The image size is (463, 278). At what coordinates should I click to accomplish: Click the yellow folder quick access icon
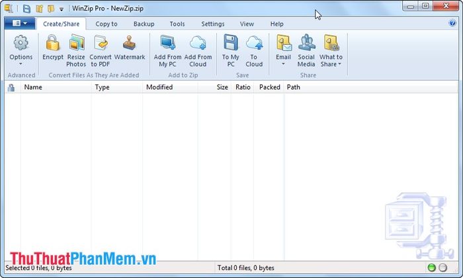coord(51,9)
